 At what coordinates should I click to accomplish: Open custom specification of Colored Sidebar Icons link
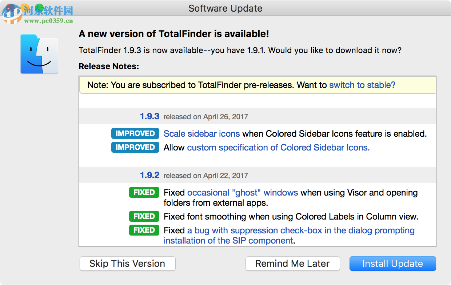point(278,147)
